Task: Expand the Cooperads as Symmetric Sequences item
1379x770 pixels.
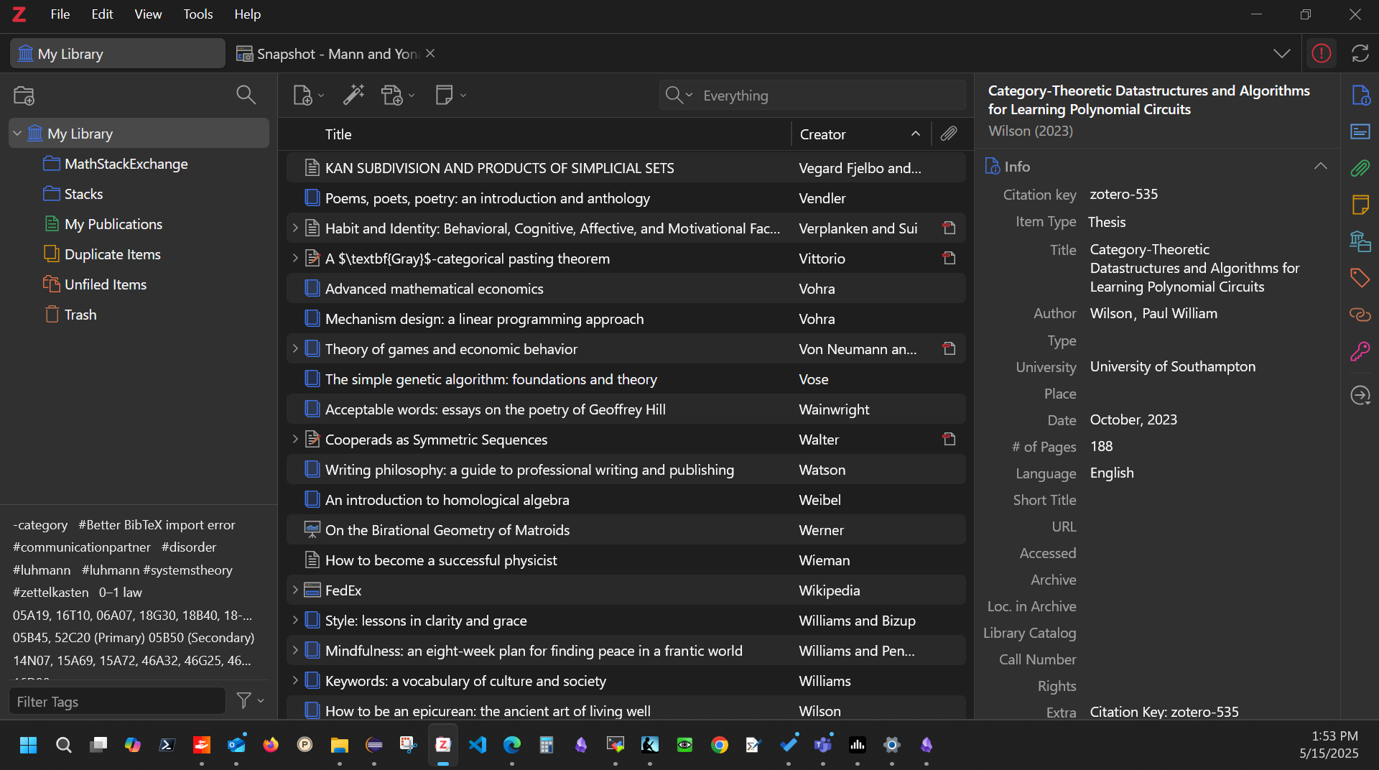Action: click(x=294, y=439)
